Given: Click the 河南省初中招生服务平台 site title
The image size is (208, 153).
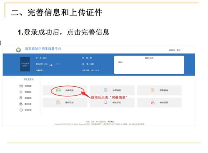Looking at the screenshot, I should pyautogui.click(x=43, y=49).
